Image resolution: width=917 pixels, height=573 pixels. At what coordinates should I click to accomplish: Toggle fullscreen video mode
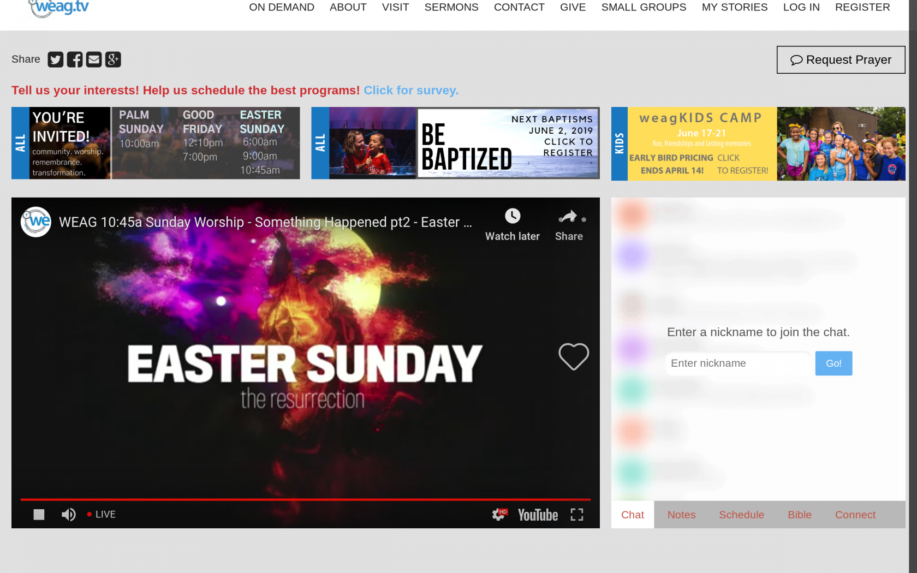click(577, 515)
